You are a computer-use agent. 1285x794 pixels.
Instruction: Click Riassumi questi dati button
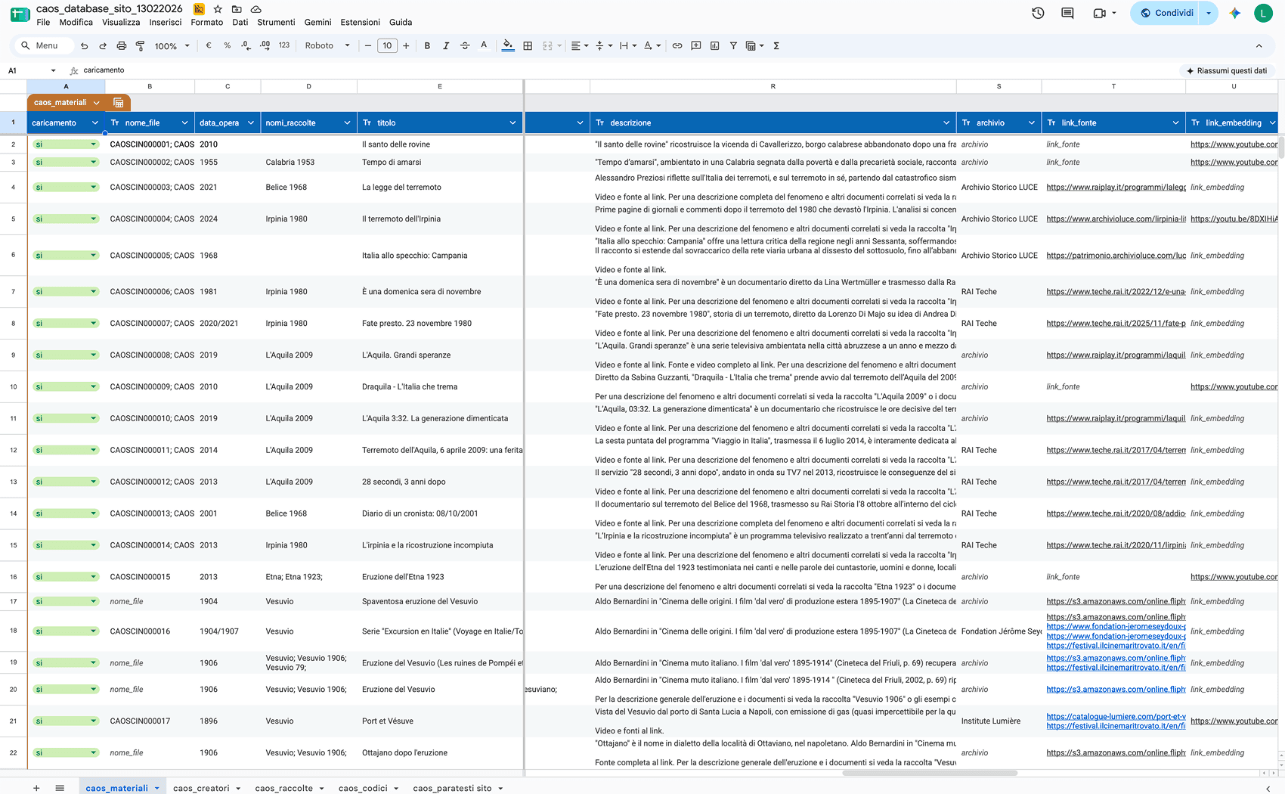click(1226, 70)
